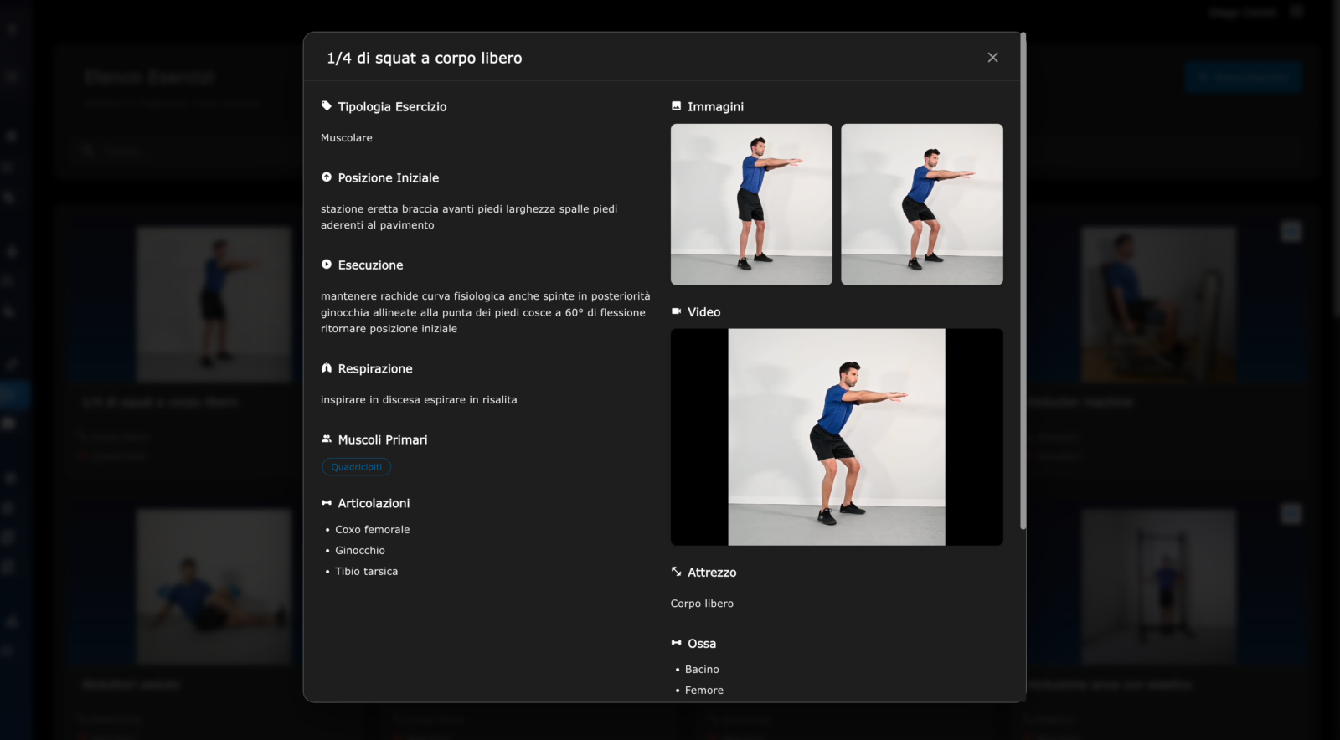Click the 'stazione eretta braccia avanti' description
Image resolution: width=1340 pixels, height=740 pixels.
469,217
